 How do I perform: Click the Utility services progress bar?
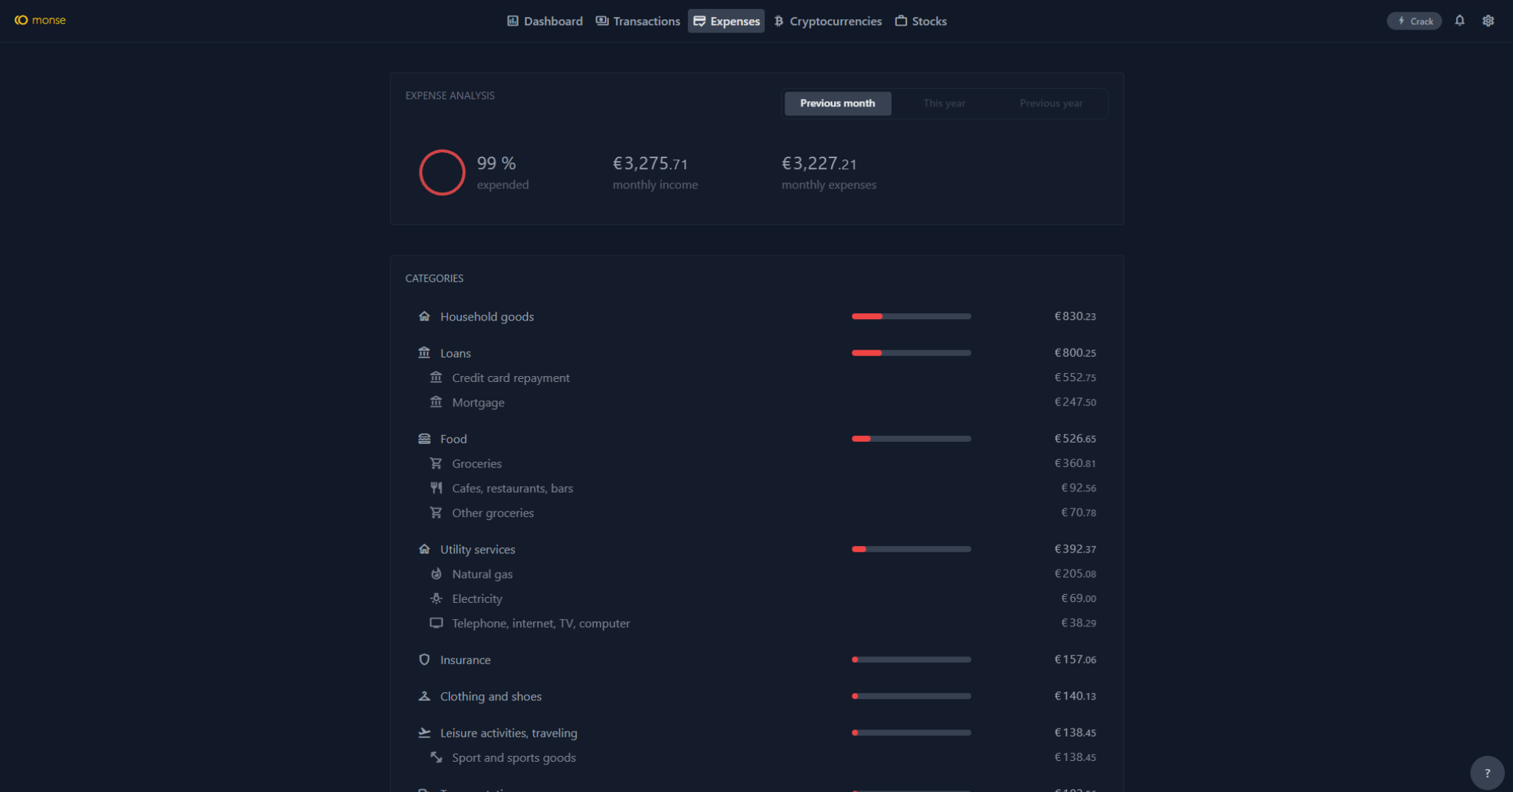coord(911,549)
